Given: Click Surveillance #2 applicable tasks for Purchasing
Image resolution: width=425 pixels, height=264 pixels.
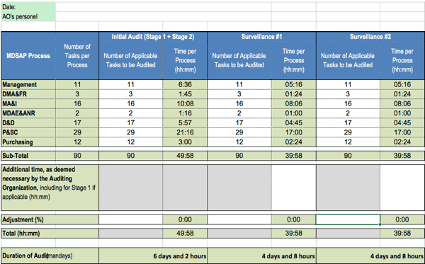Looking at the screenshot, I should (x=348, y=142).
